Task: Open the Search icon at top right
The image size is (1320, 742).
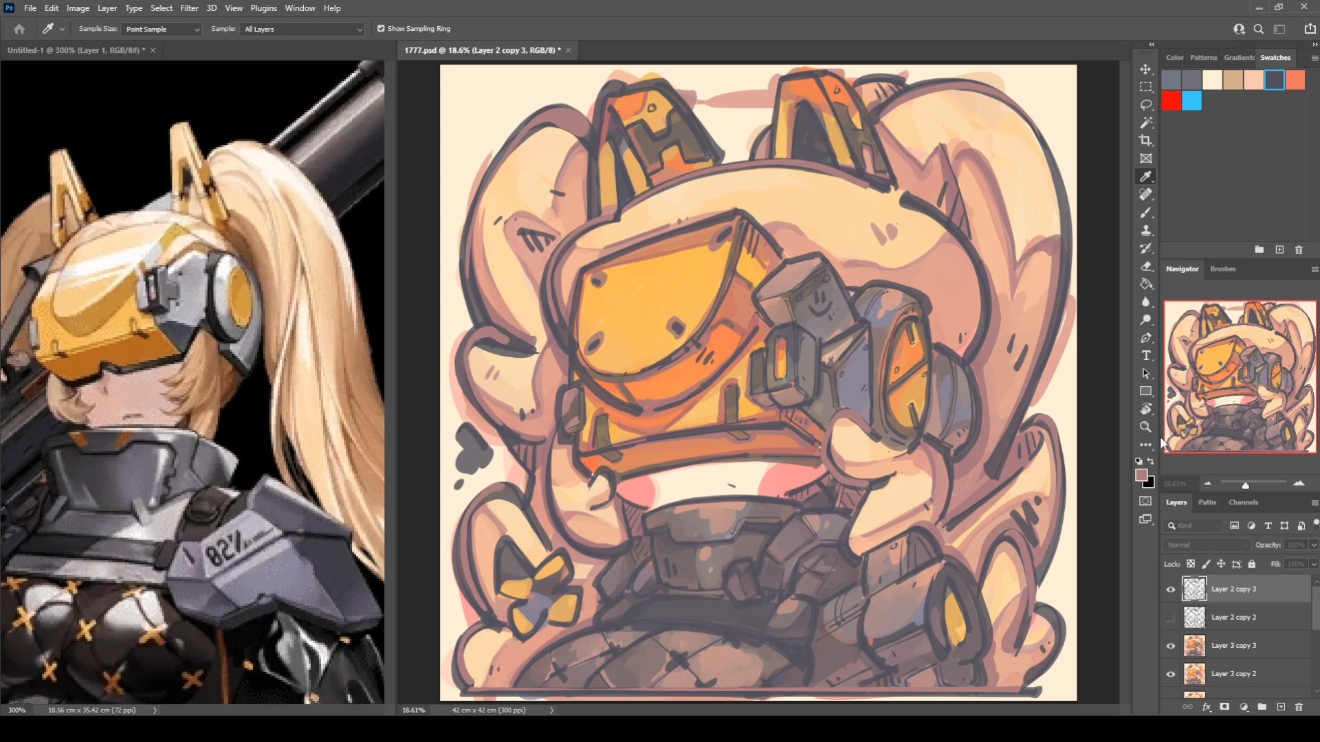Action: tap(1259, 29)
